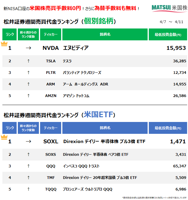Click the right arrow in the SOXL row
This screenshot has height=200, width=188.
click(28, 142)
